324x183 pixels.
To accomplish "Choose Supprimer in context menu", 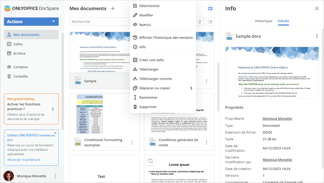I will click(163, 107).
